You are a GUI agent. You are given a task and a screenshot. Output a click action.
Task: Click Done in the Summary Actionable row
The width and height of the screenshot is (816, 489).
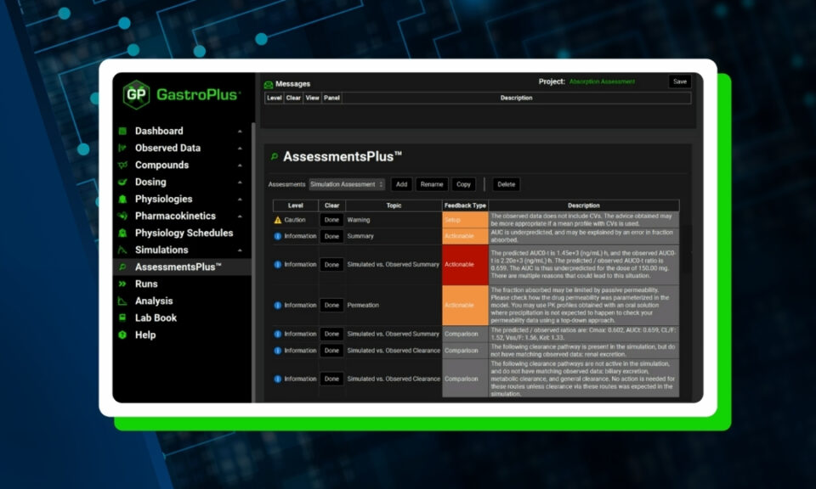331,237
